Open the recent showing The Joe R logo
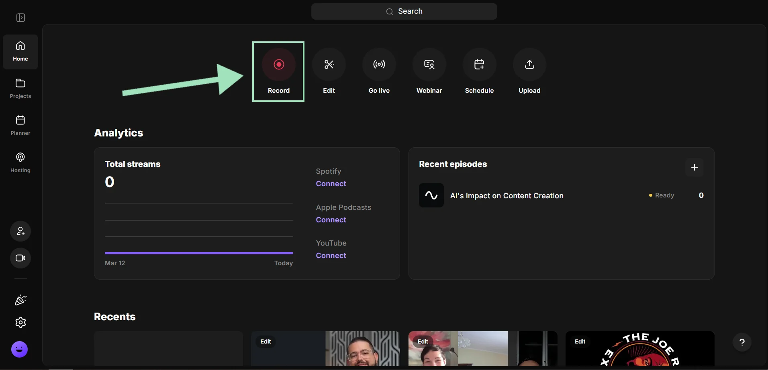 click(640, 348)
